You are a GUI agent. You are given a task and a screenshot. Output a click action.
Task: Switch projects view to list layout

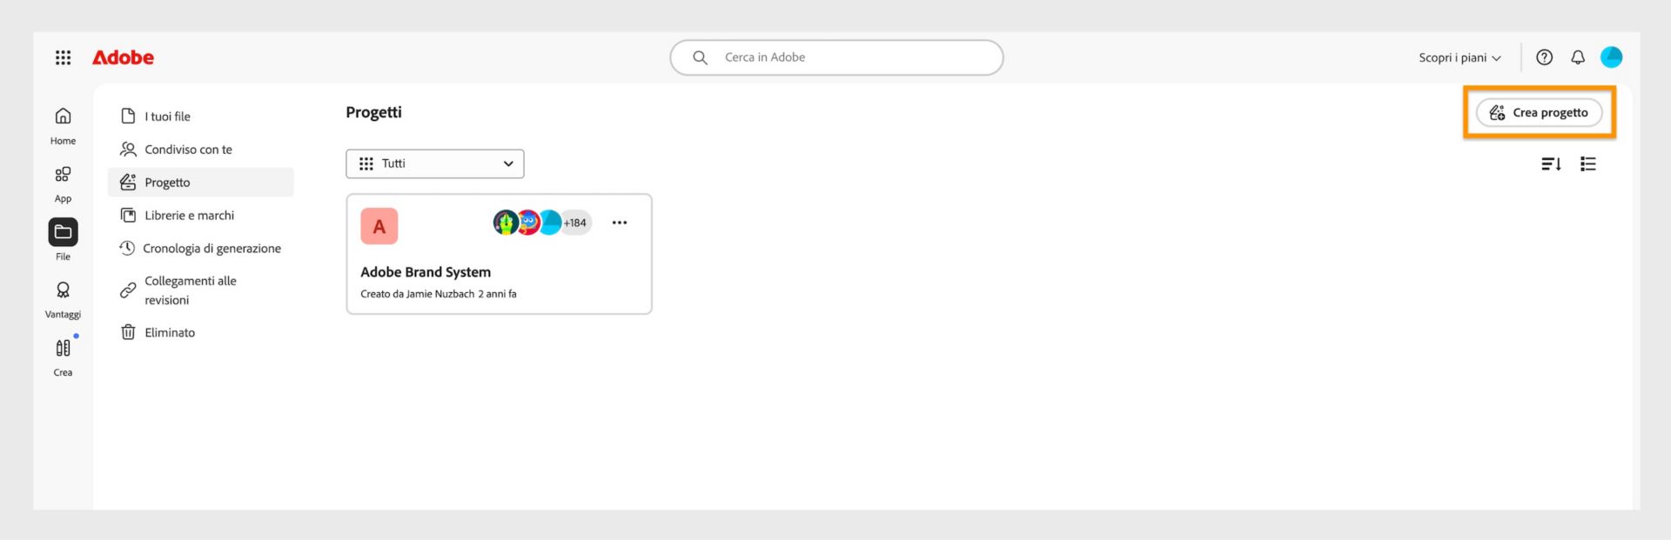[x=1587, y=163]
